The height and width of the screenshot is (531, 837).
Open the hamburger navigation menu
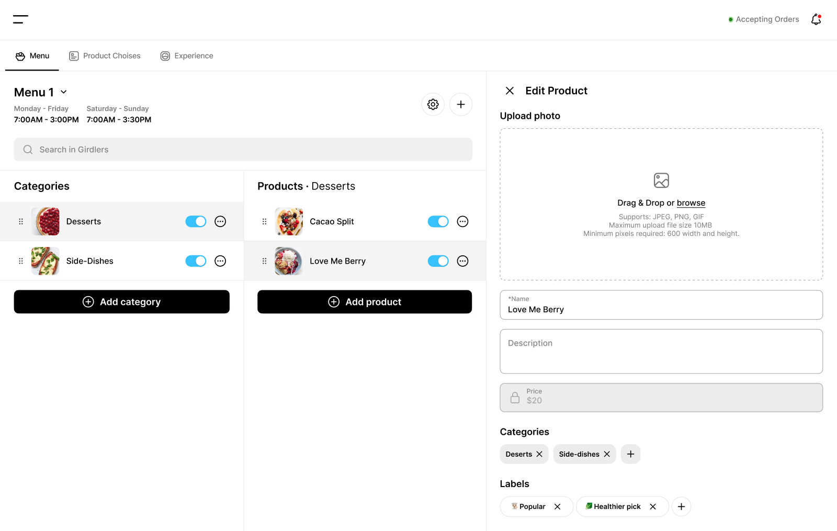click(21, 19)
